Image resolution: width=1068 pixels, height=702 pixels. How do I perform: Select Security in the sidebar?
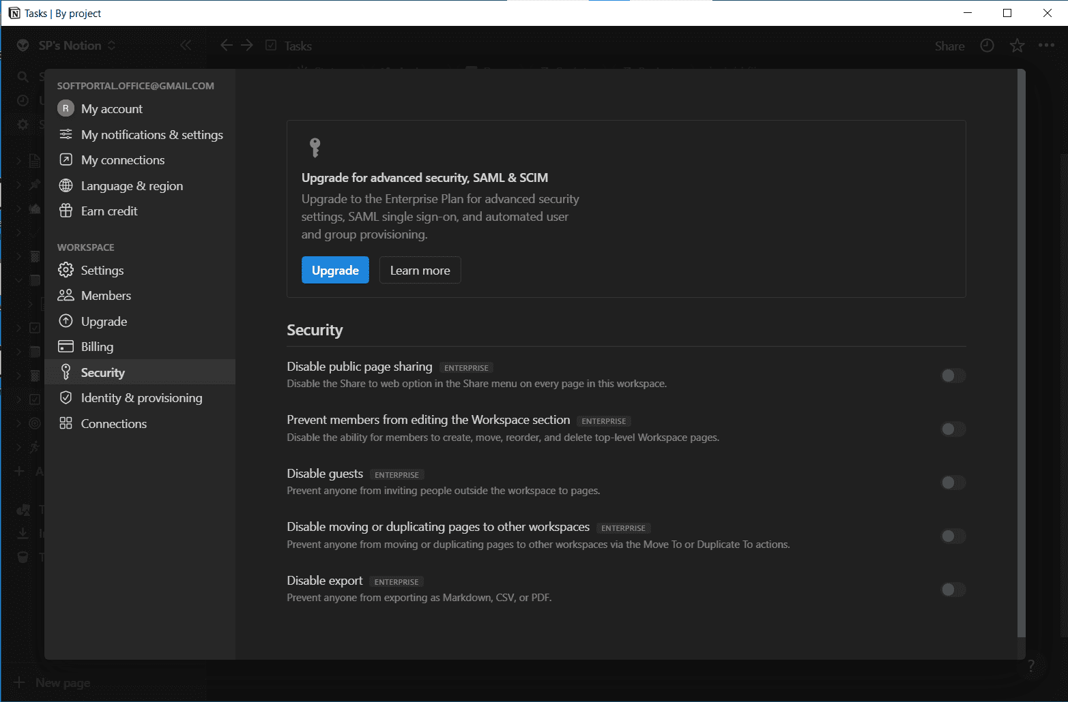[x=140, y=373]
